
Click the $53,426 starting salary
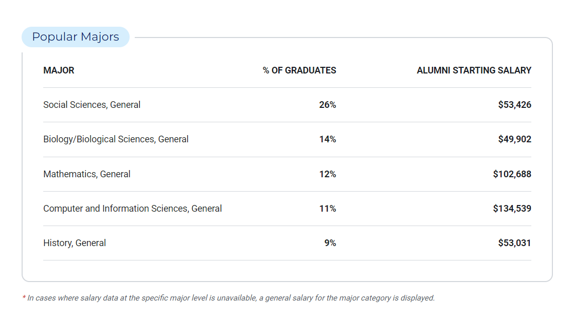coord(514,105)
